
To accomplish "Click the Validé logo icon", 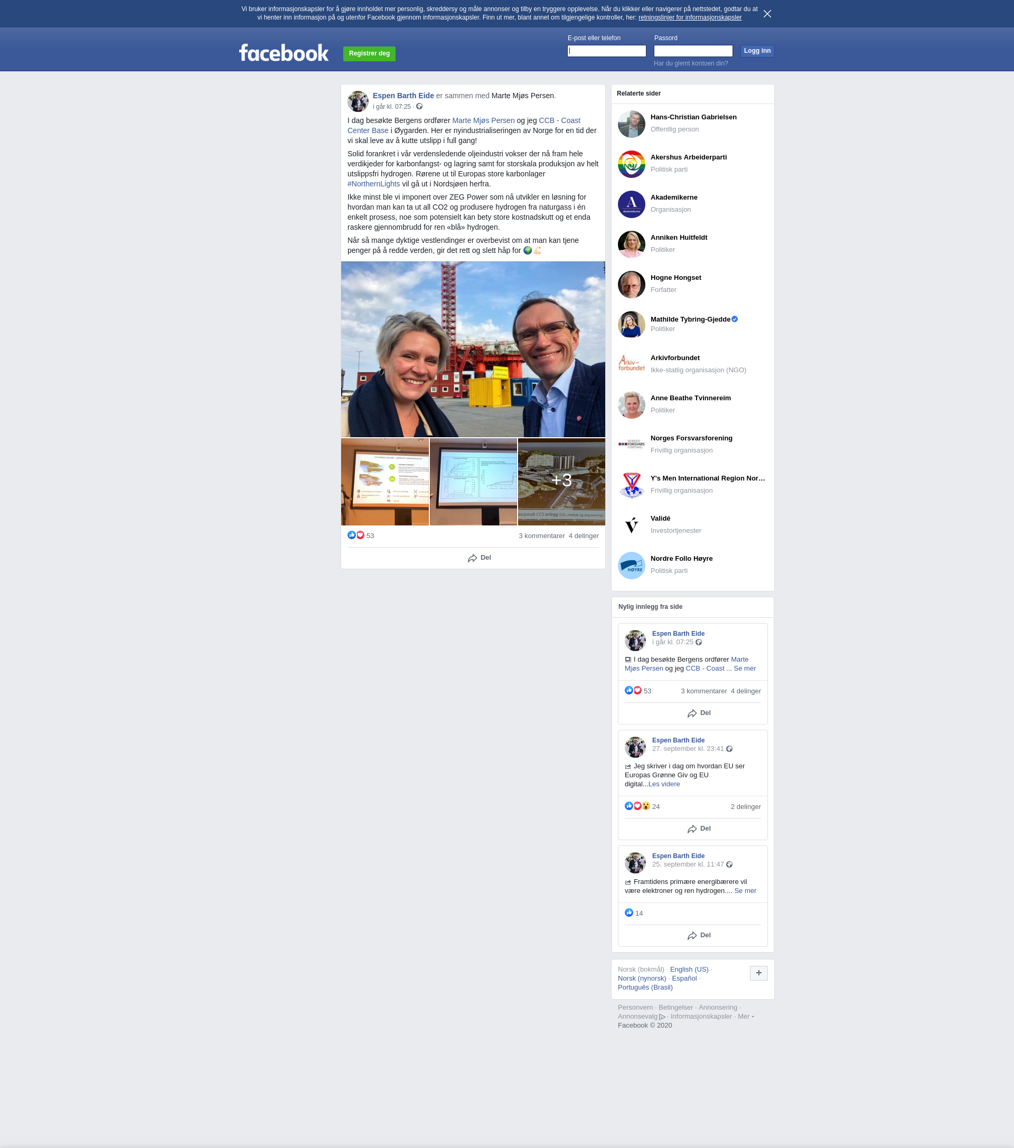I will (x=631, y=525).
